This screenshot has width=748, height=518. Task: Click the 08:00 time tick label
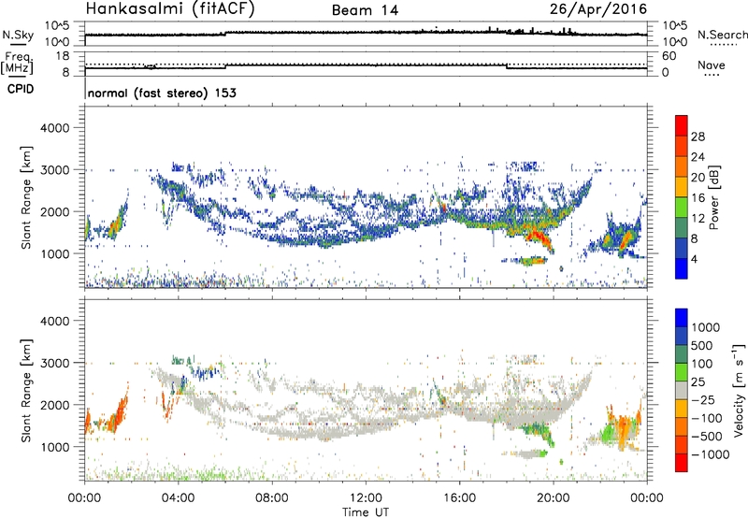tap(272, 498)
